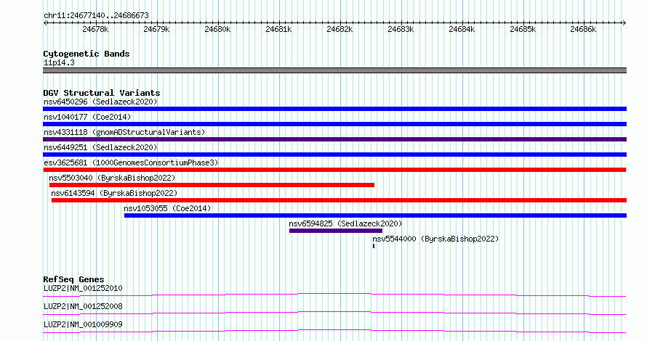This screenshot has width=647, height=341.
Task: Click the 24679k ruler tick label
Action: coord(156,29)
